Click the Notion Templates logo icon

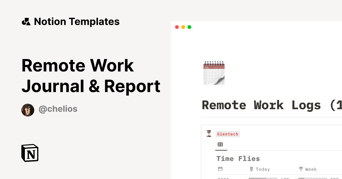coord(26,21)
